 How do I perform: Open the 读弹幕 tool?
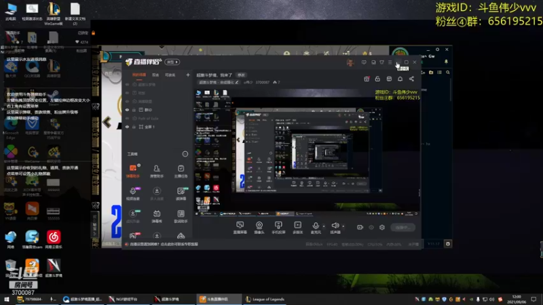[x=181, y=194]
